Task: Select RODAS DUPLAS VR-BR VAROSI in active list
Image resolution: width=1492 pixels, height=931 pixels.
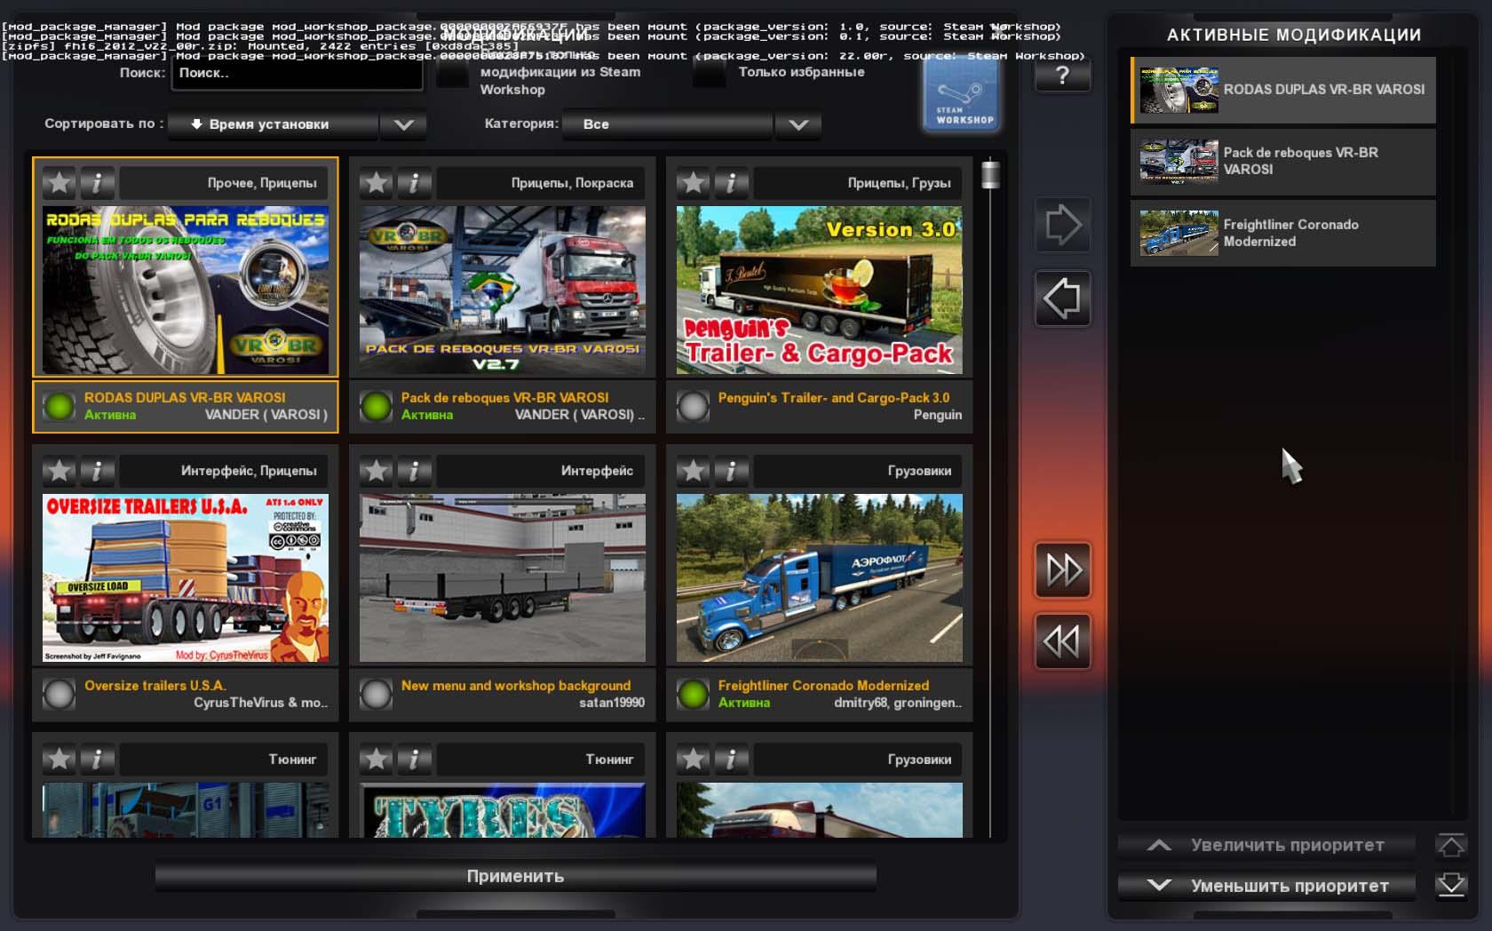Action: (1283, 90)
